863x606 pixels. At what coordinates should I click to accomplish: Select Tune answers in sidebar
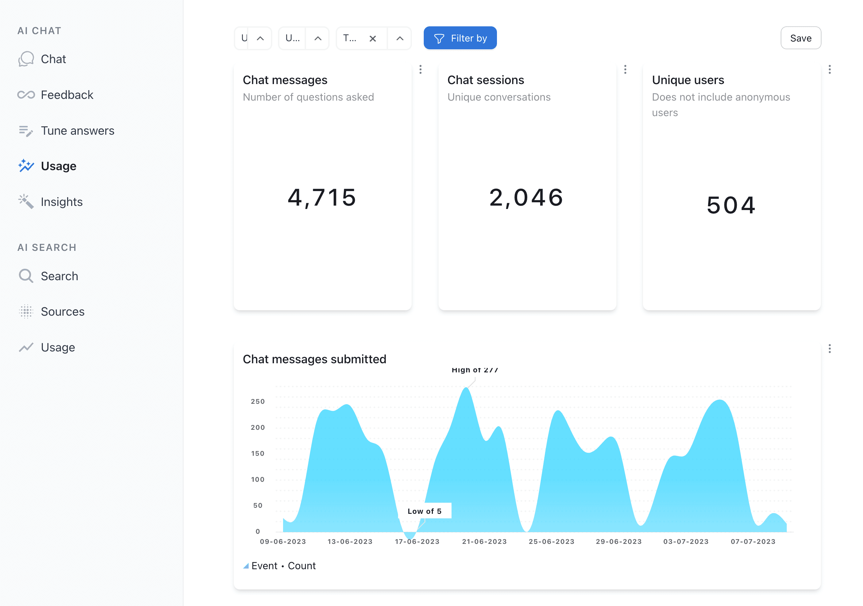tap(79, 131)
